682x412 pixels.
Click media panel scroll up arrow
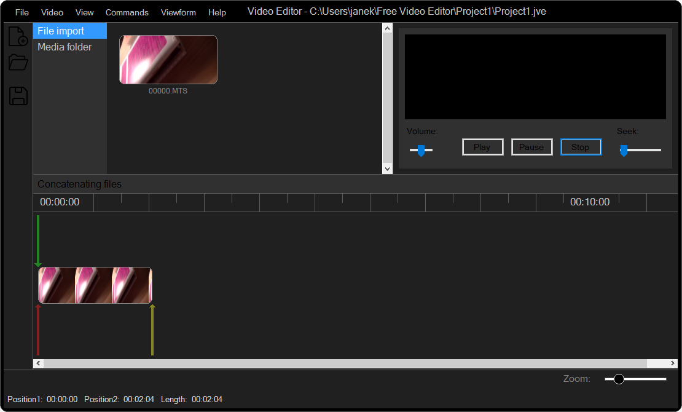pyautogui.click(x=387, y=28)
